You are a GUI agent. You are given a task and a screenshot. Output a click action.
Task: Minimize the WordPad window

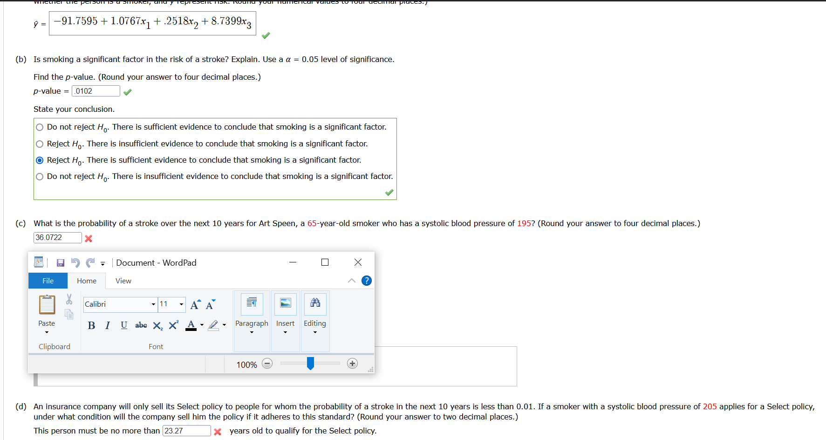(x=293, y=262)
